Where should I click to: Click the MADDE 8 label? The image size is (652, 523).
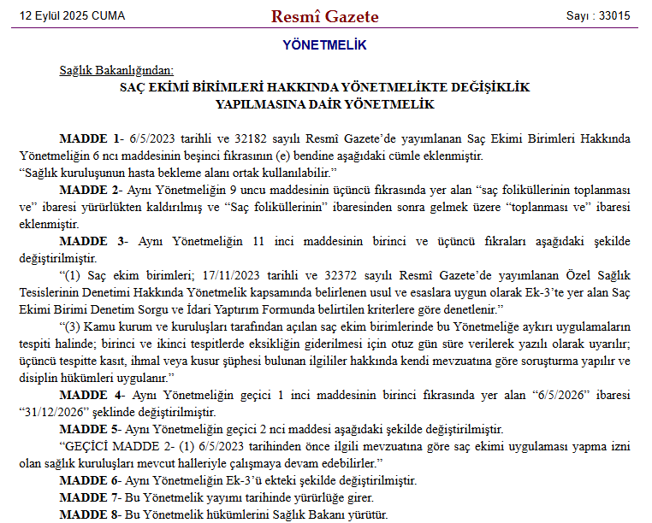pos(91,514)
